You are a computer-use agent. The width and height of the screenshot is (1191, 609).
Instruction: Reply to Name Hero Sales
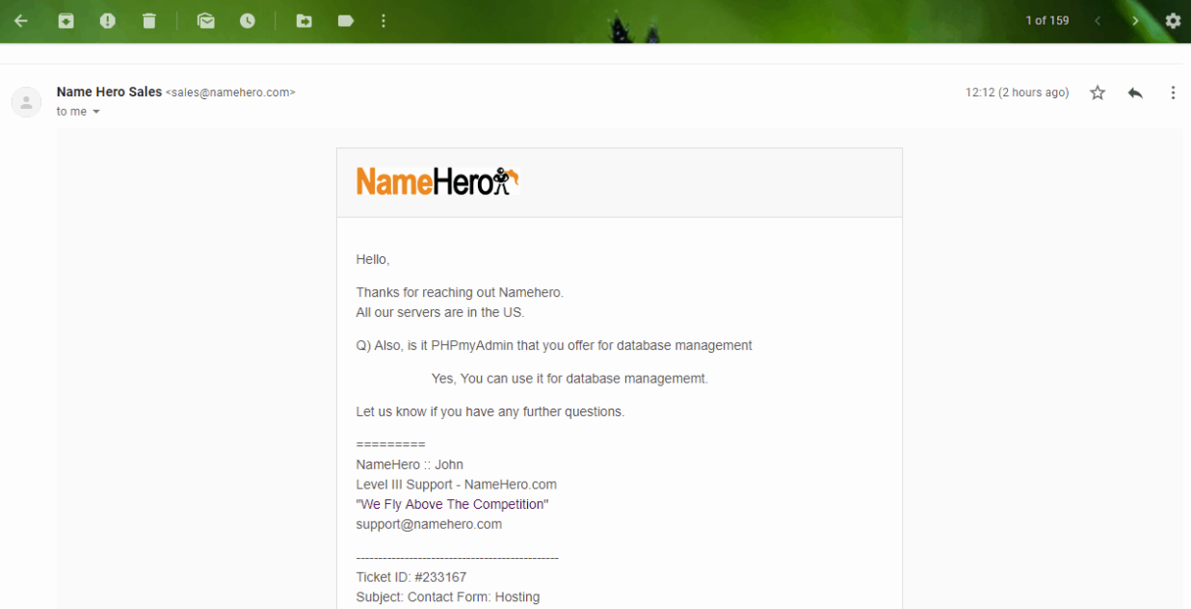pos(1135,93)
